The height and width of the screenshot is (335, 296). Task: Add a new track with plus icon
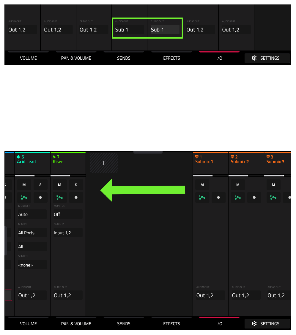coord(104,163)
